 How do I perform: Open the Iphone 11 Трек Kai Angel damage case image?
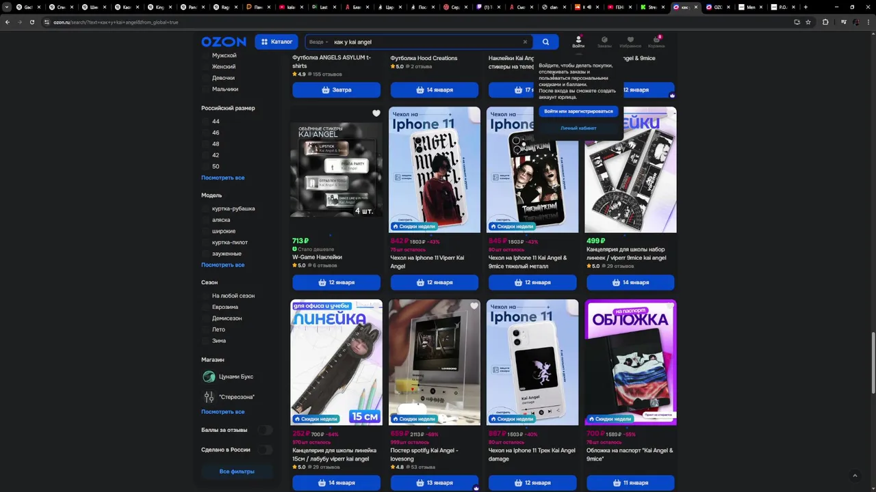[x=532, y=362]
